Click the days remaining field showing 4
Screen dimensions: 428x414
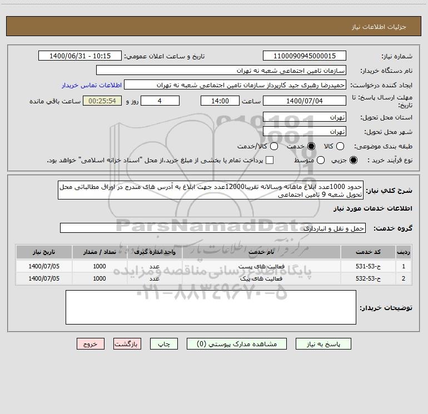coord(160,101)
